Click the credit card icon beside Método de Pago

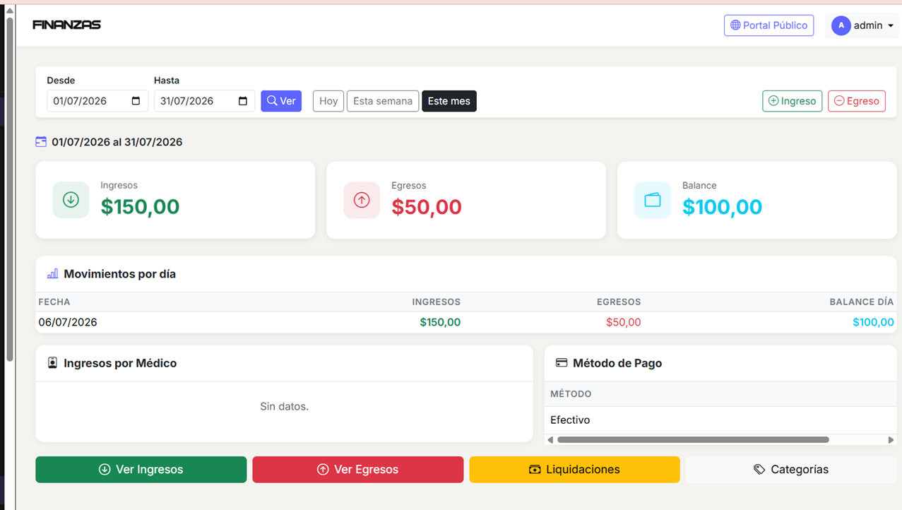tap(562, 363)
